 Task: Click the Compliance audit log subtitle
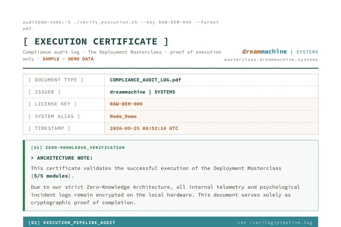tap(122, 55)
